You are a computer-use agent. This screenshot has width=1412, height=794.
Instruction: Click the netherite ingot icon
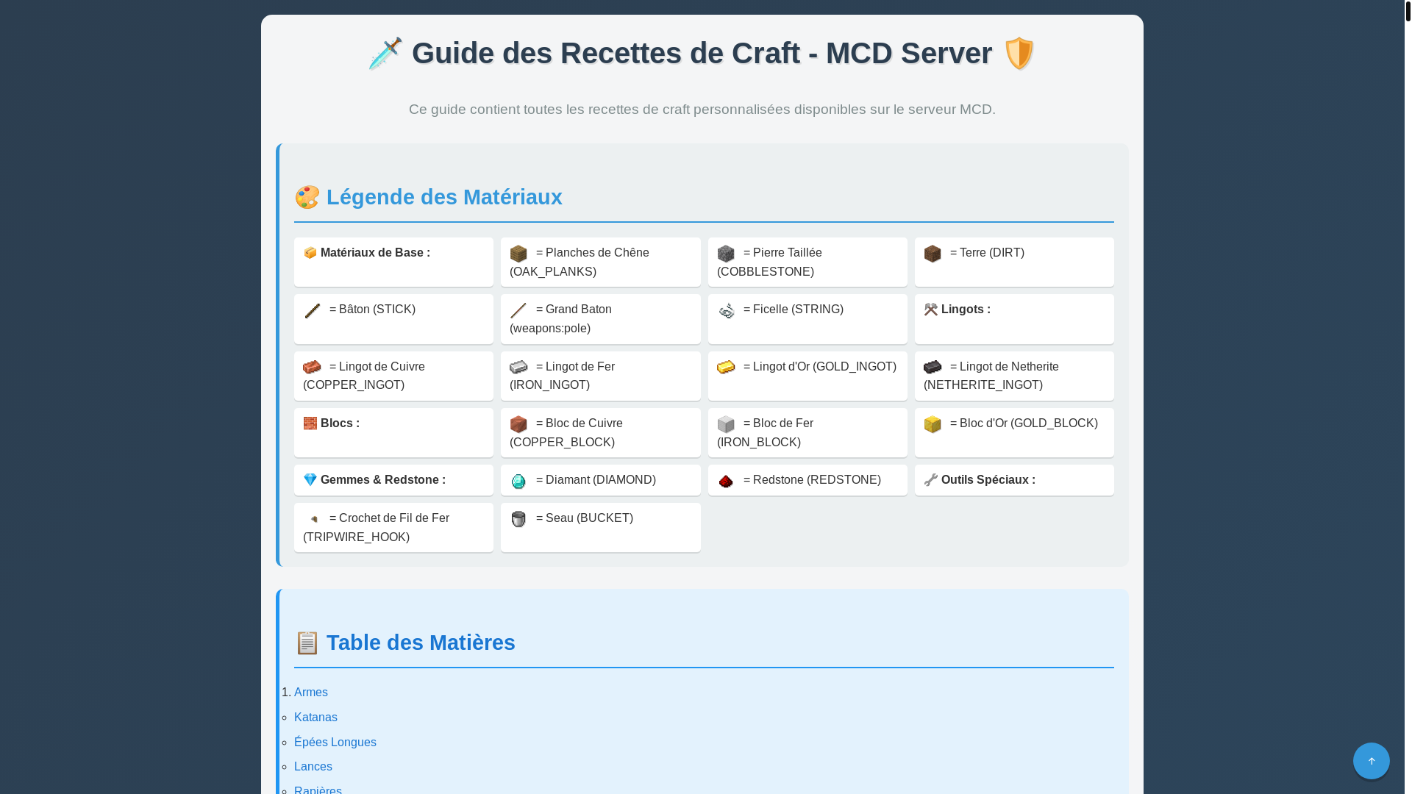[x=933, y=367]
